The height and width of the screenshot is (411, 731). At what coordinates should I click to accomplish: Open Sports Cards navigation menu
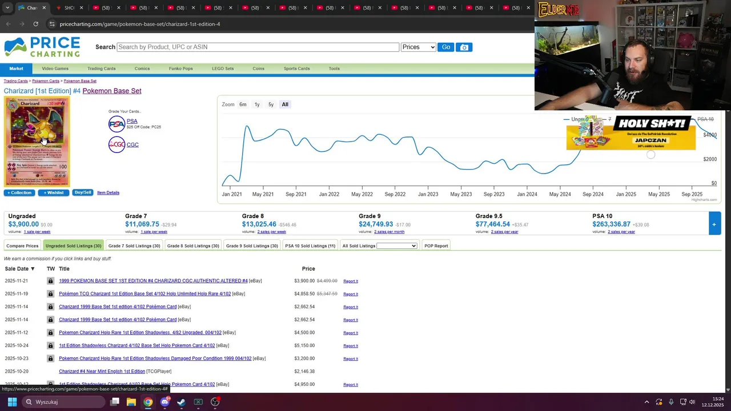(297, 68)
